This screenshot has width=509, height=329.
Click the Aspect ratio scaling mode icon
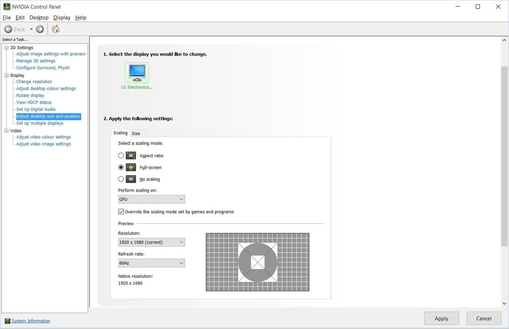(131, 155)
